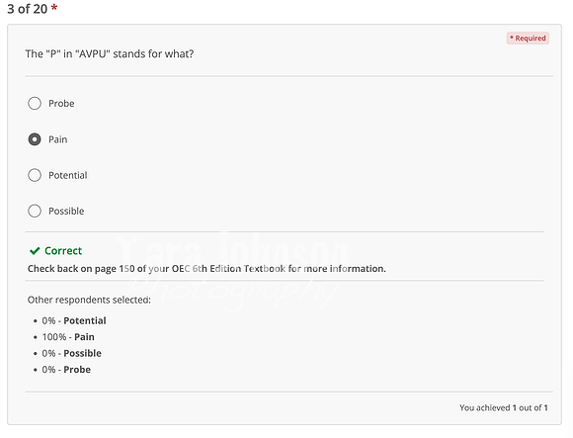Click the Possible answer label text

pos(66,211)
